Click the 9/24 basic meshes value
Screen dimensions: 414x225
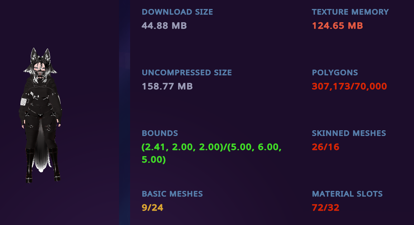pyautogui.click(x=152, y=207)
